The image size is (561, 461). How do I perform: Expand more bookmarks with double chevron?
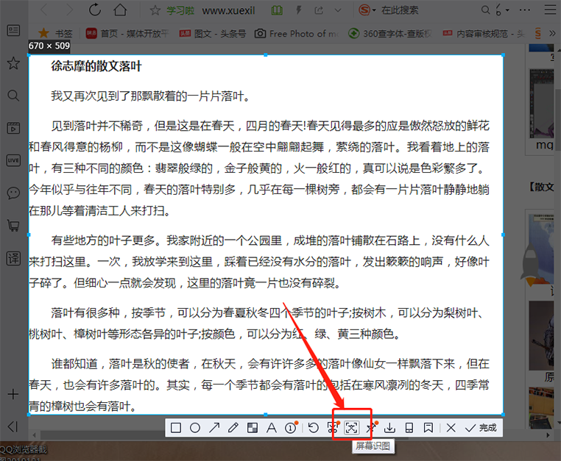point(552,34)
